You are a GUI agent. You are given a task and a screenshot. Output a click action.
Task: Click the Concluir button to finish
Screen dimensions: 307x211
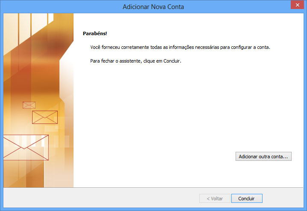[x=247, y=199]
